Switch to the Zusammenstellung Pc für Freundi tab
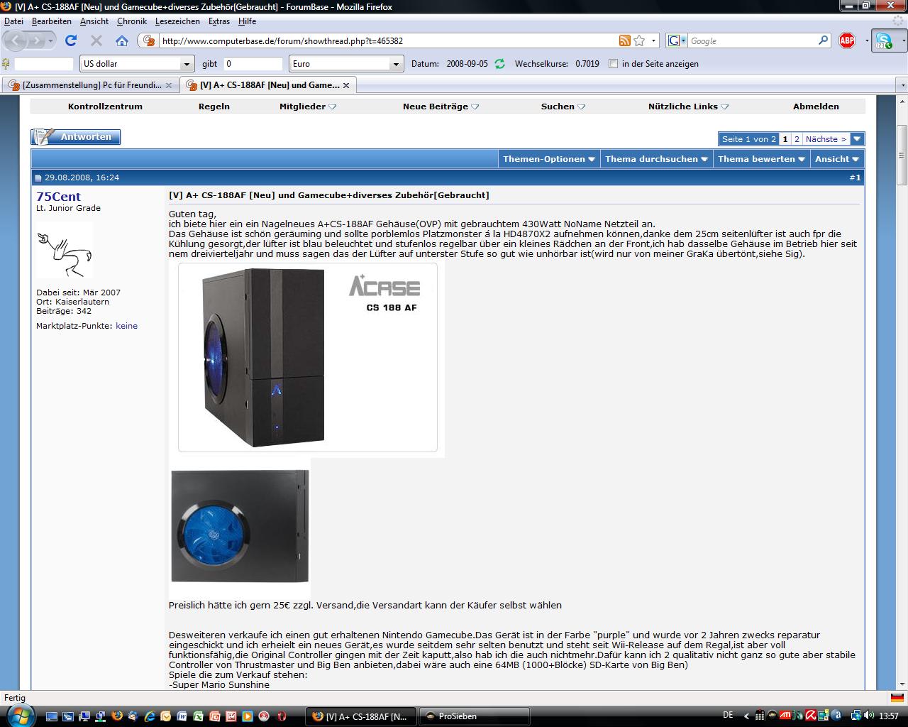Viewport: 908px width, 727px height. (91, 85)
